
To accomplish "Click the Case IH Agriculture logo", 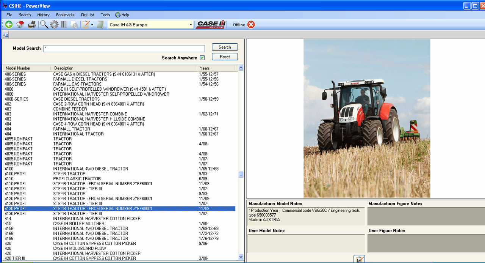I will [x=211, y=25].
